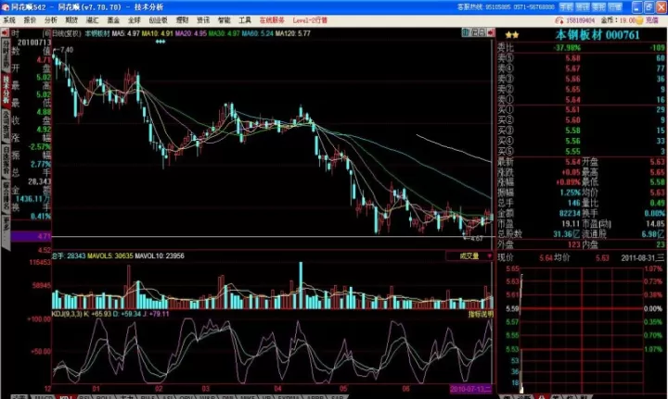668x399 pixels.
Task: Click the 指标说明 link in KDJ panel
Action: [481, 315]
